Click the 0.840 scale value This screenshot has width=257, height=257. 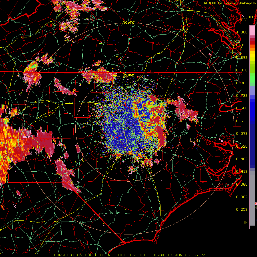point(242,70)
